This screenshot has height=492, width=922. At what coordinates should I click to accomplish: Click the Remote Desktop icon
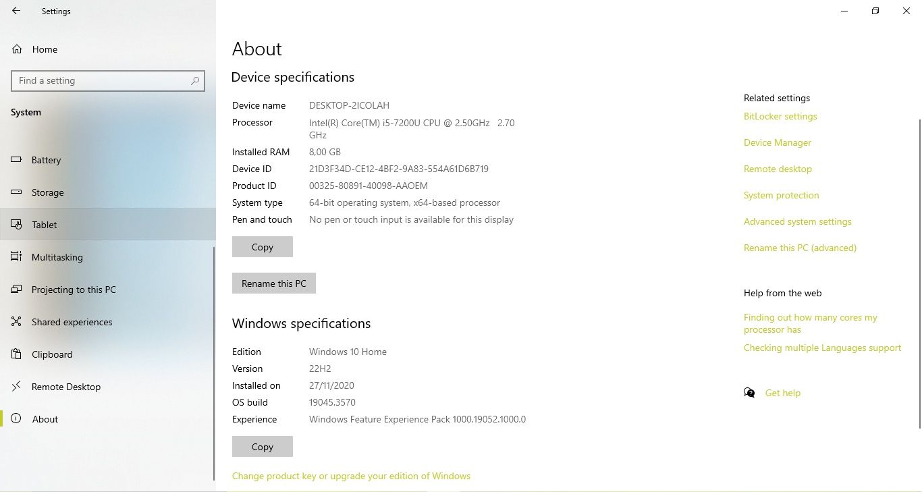[x=17, y=387]
